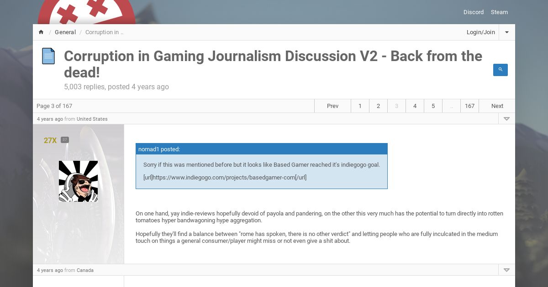548x287 pixels.
Task: Click the '4 years ago' timestamp from United States
Action: coord(50,119)
